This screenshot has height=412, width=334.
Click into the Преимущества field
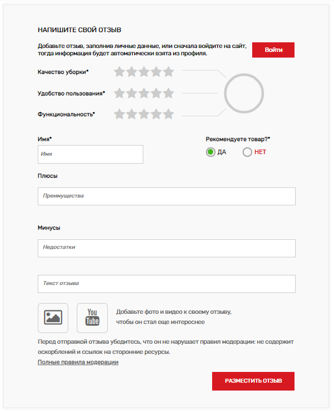click(166, 196)
